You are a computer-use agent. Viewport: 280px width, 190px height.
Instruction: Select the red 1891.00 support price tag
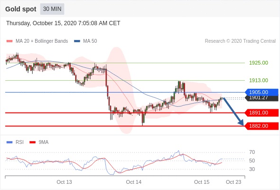[x=261, y=113]
